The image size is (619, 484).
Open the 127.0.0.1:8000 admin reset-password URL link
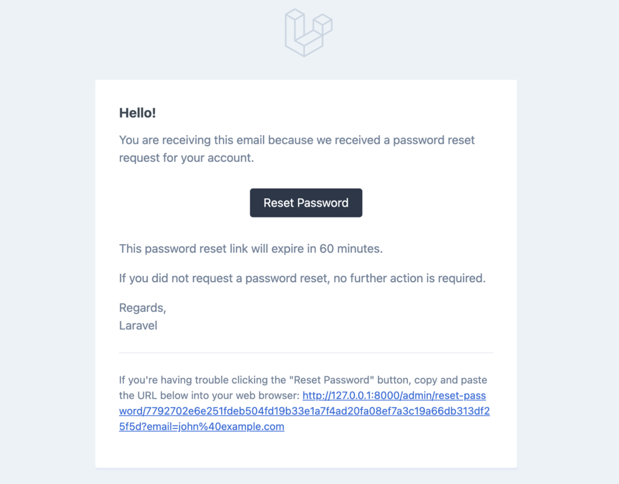(x=305, y=411)
